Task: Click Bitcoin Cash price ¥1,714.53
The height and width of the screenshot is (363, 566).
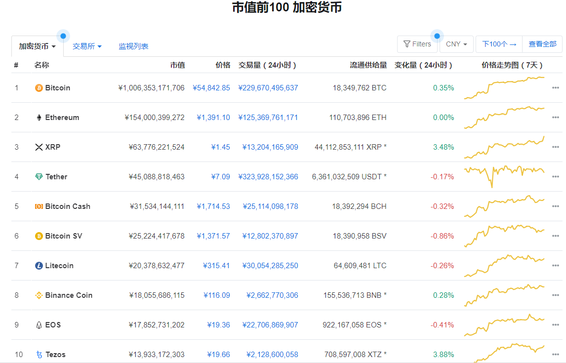Action: point(213,206)
